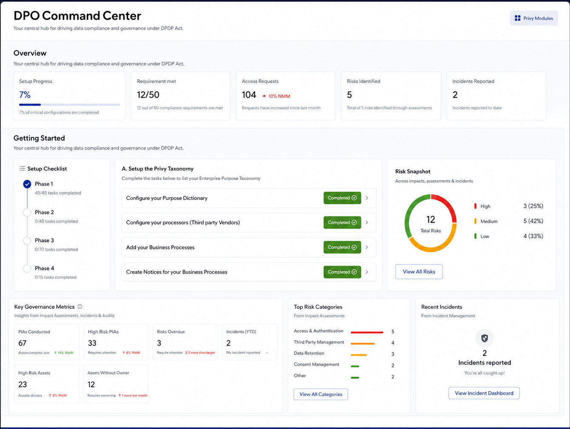Expand Configure your Purpose Dictionary chevron
The width and height of the screenshot is (570, 429).
click(x=367, y=198)
